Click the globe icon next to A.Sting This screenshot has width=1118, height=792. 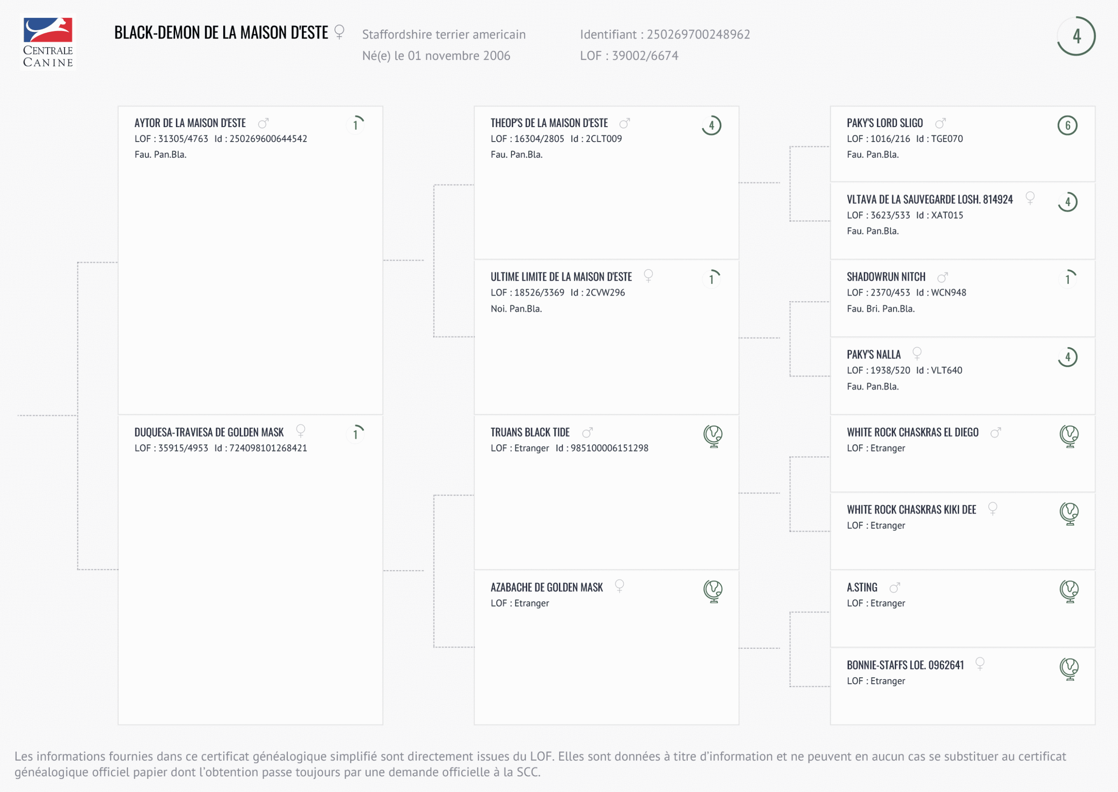click(1069, 591)
